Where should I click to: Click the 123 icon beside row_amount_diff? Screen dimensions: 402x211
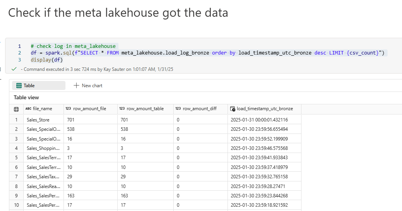[178, 109]
